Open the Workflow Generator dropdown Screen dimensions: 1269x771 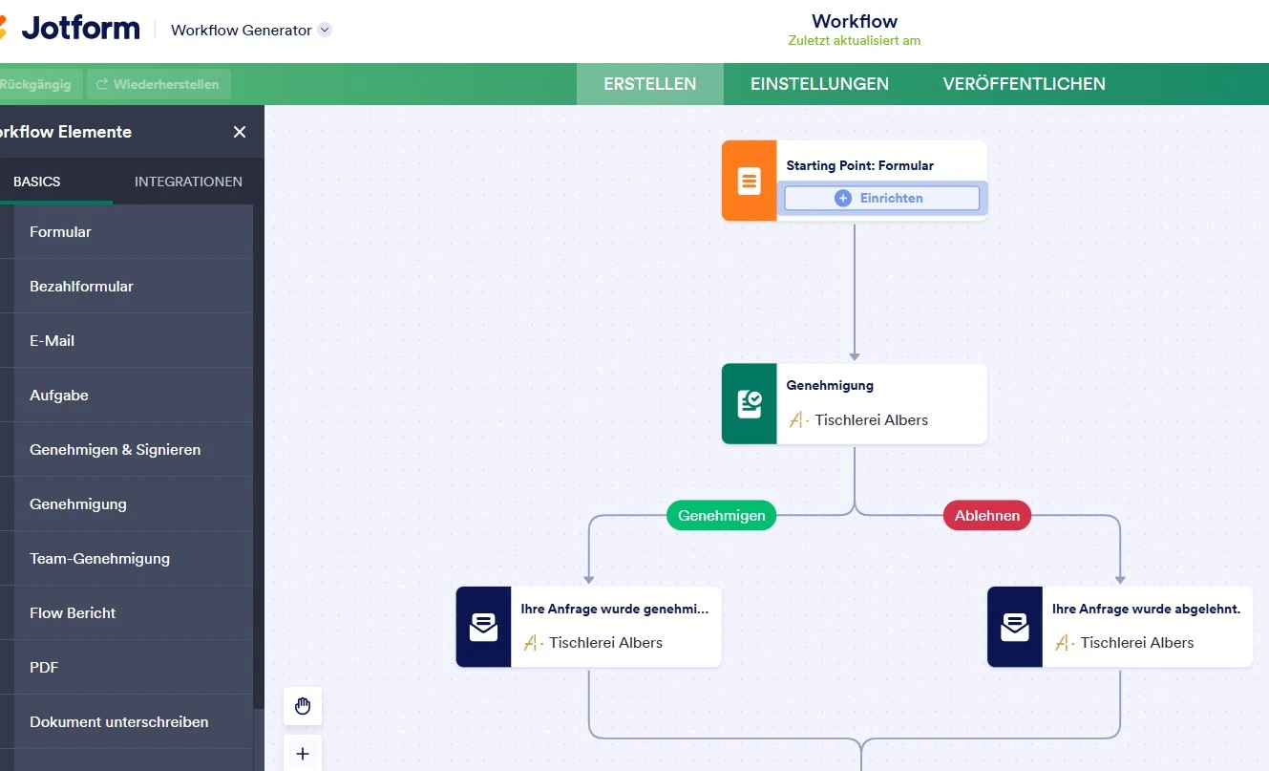tap(325, 30)
